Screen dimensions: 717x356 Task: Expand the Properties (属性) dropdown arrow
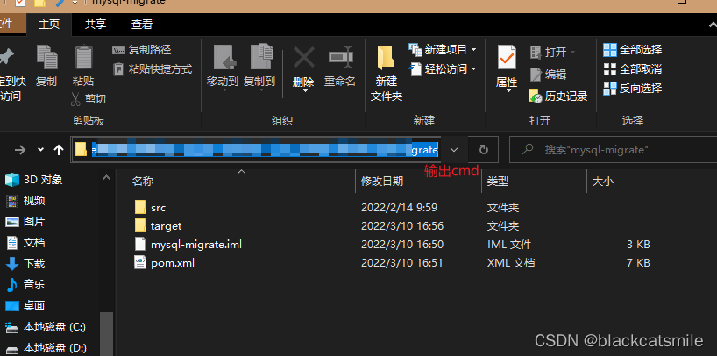[x=508, y=91]
